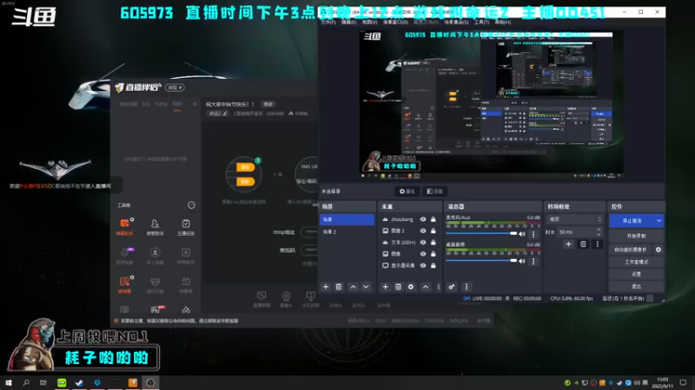The width and height of the screenshot is (695, 390).
Task: Click the rtmp address field in 直播伴侣
Action: coord(309,231)
